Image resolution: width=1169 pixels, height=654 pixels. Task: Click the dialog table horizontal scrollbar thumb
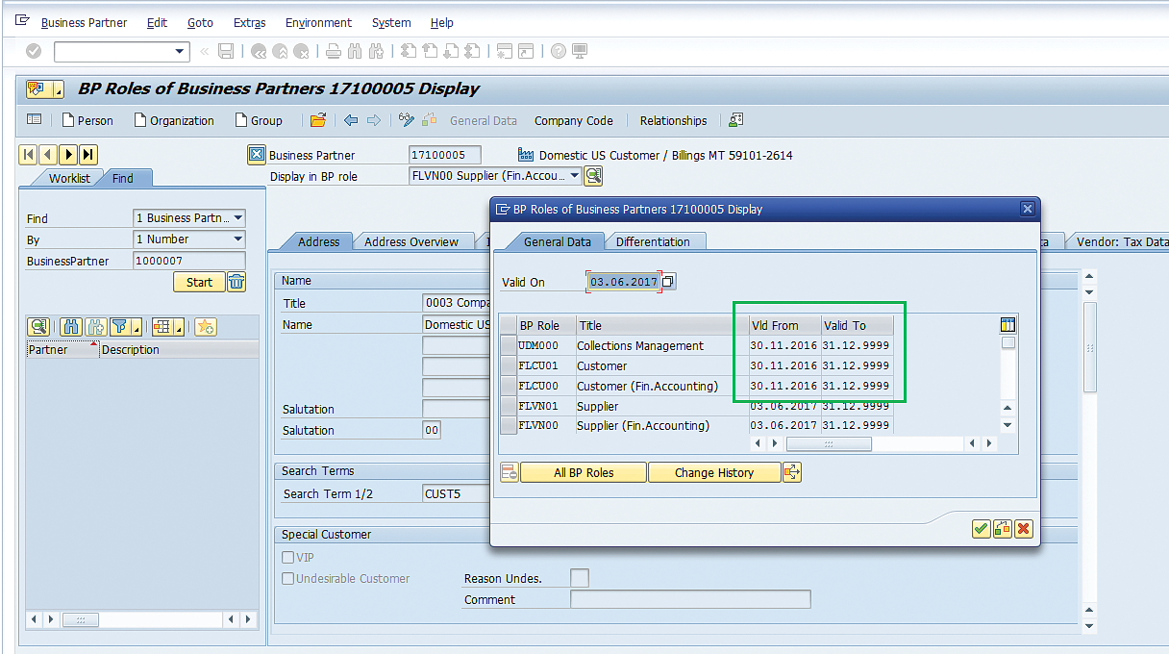click(829, 443)
